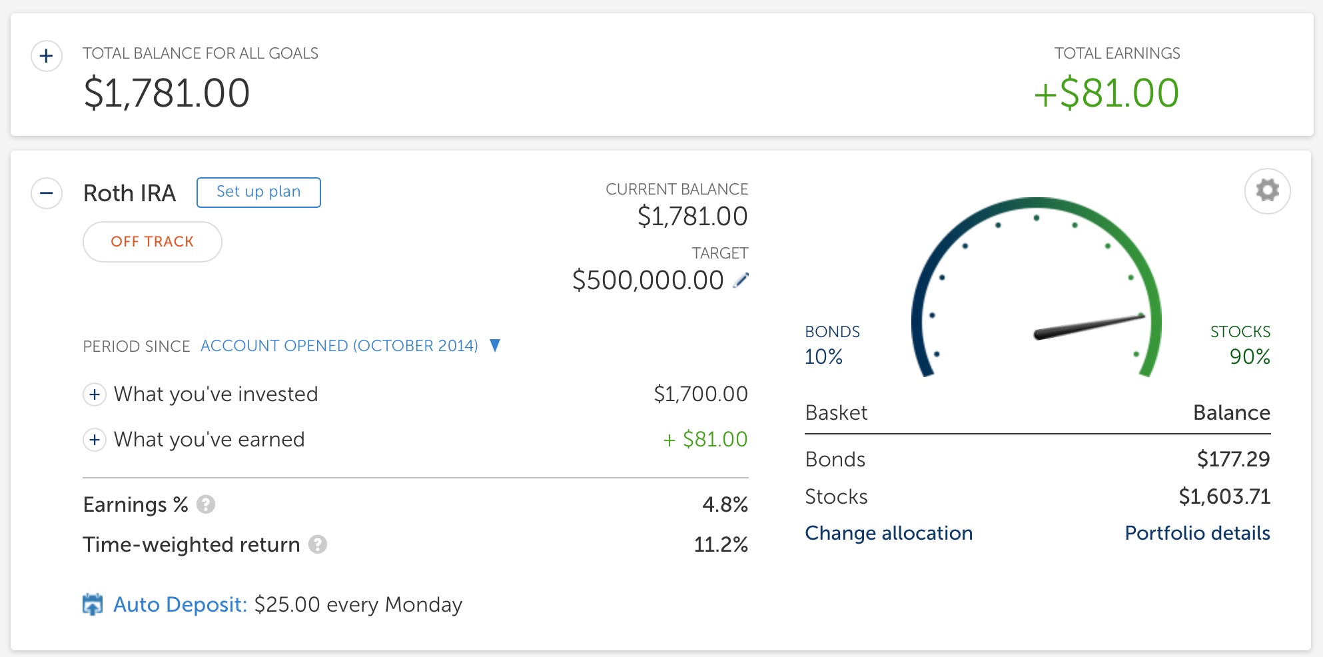Select Account Opened (October 2014) period

[x=339, y=346]
